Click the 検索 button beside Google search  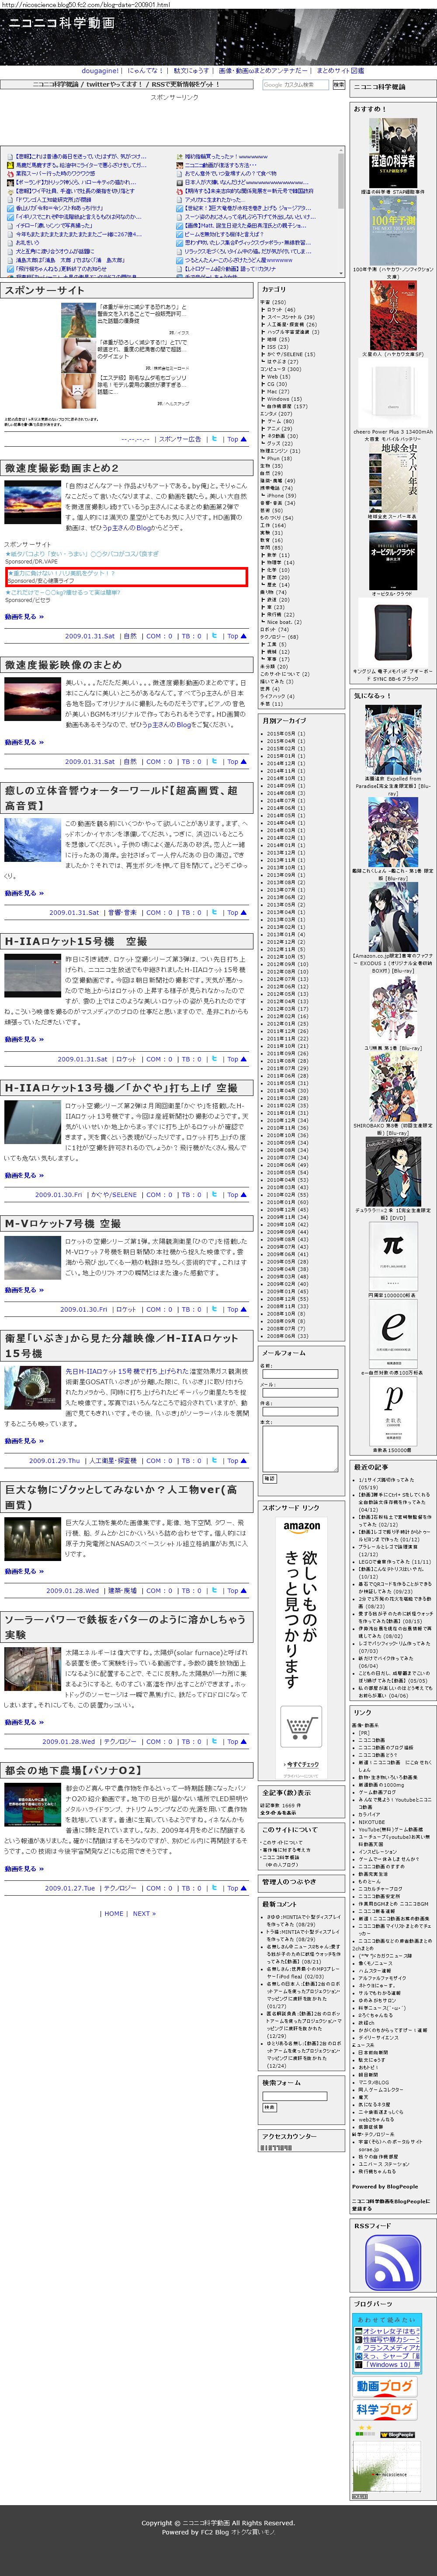point(338,85)
